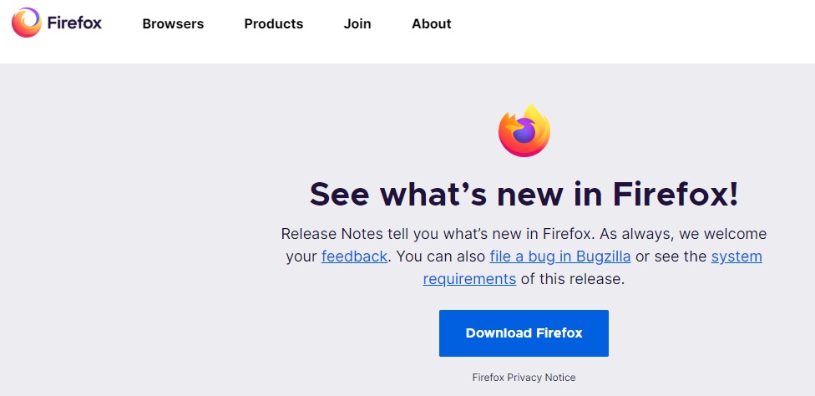This screenshot has height=396, width=815.
Task: Click the large Firefox logo above the heading
Action: tap(524, 130)
